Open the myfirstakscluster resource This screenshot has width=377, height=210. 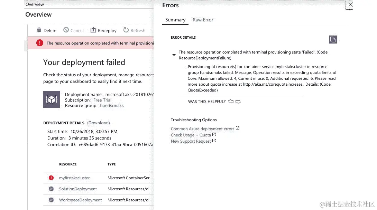[x=74, y=178]
